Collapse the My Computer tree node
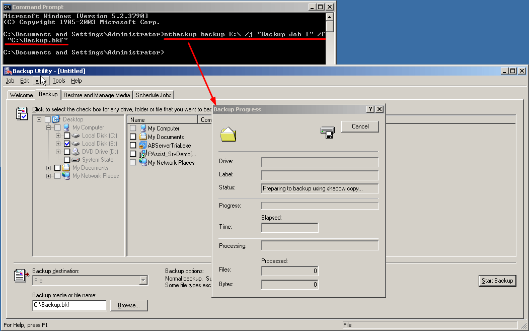The image size is (529, 331). [x=49, y=127]
